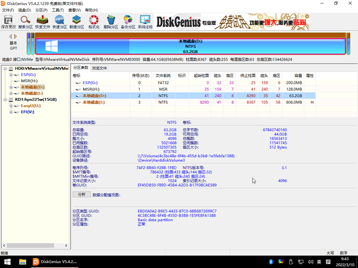Click the 606.0MB capacity cell
The width and height of the screenshot is (358, 268).
pos(294,102)
